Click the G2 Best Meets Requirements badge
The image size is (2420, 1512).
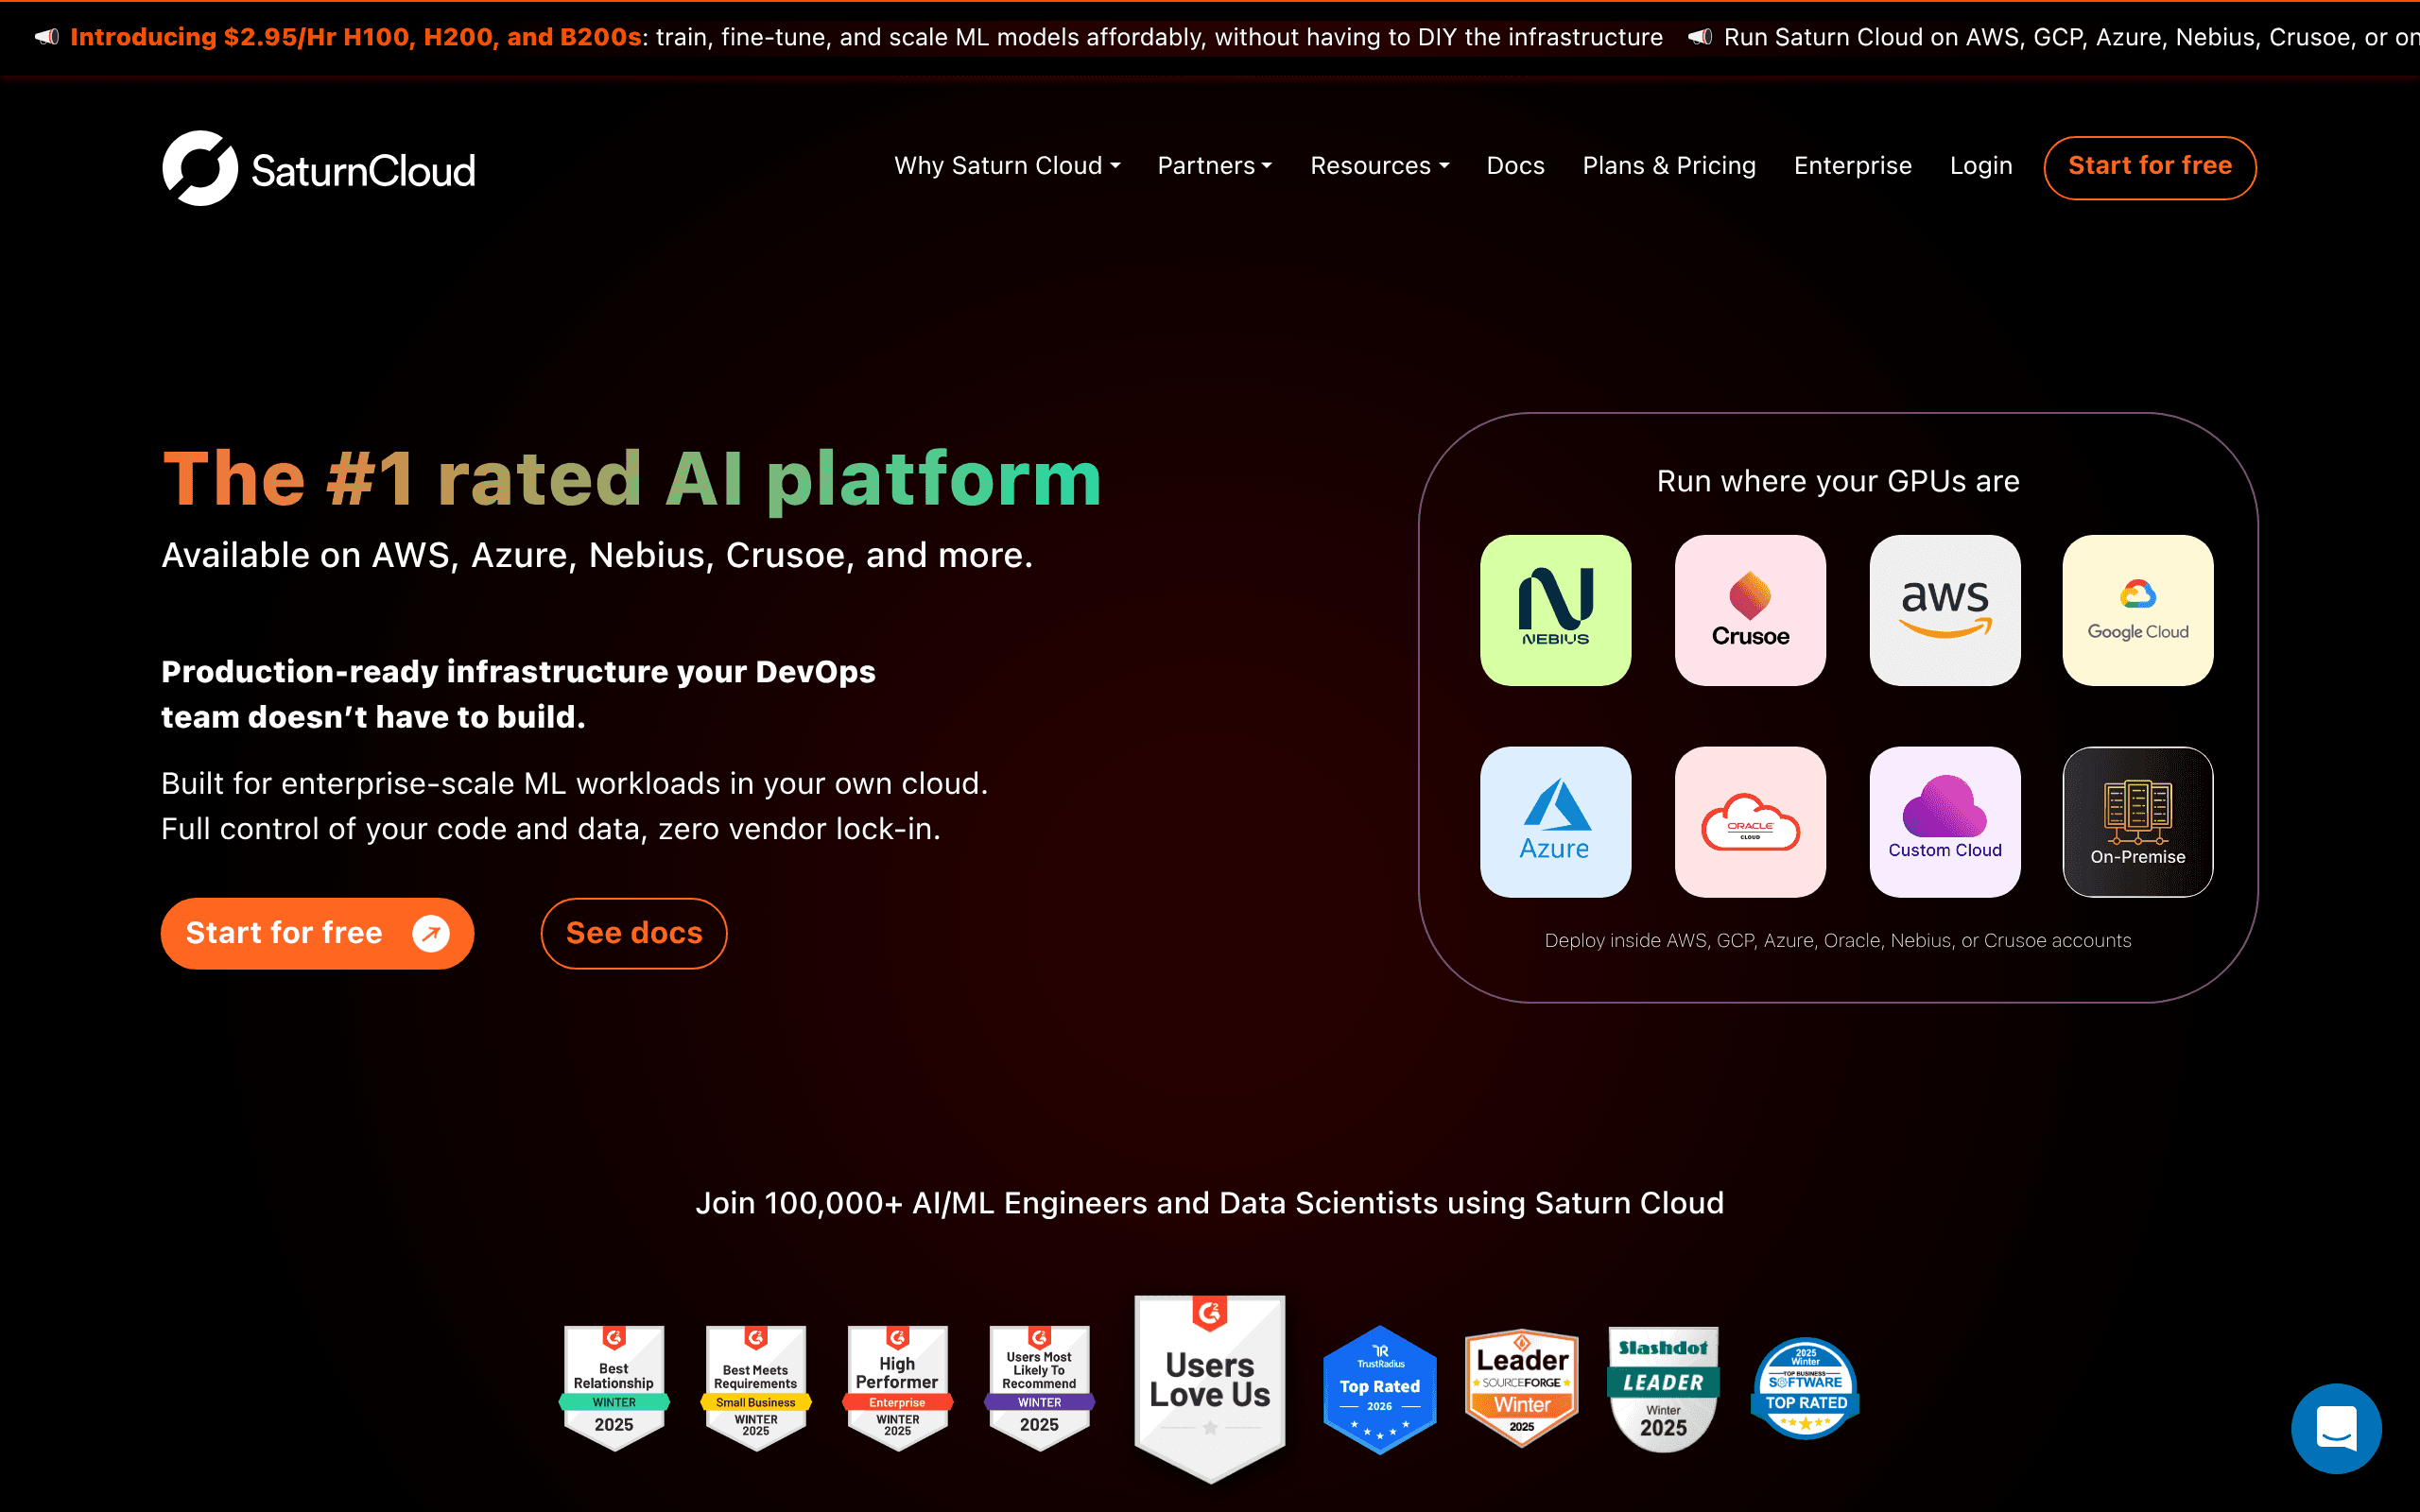[x=756, y=1388]
